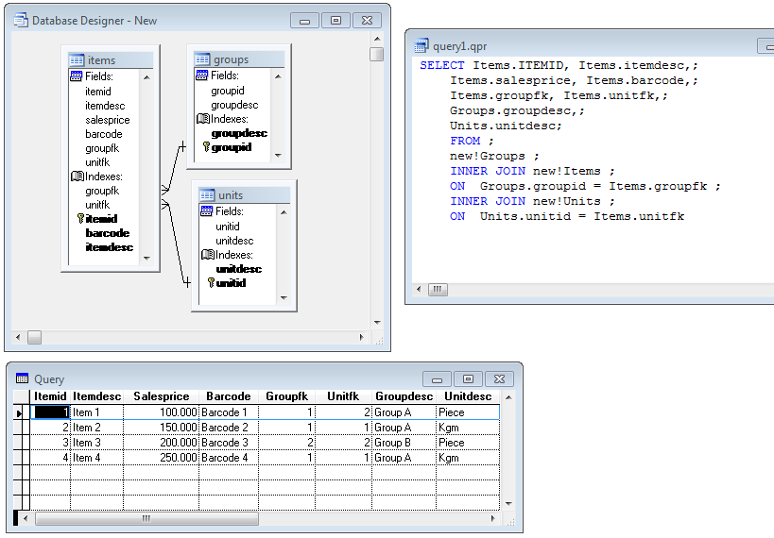Click the Query browse window icon

[23, 378]
